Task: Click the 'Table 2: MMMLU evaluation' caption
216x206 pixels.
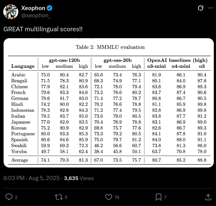Action: coord(110,47)
